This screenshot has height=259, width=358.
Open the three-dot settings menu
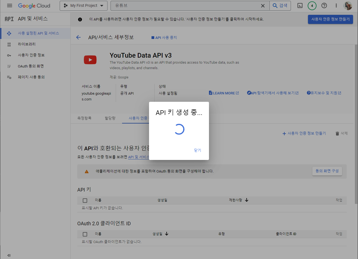(336, 5)
